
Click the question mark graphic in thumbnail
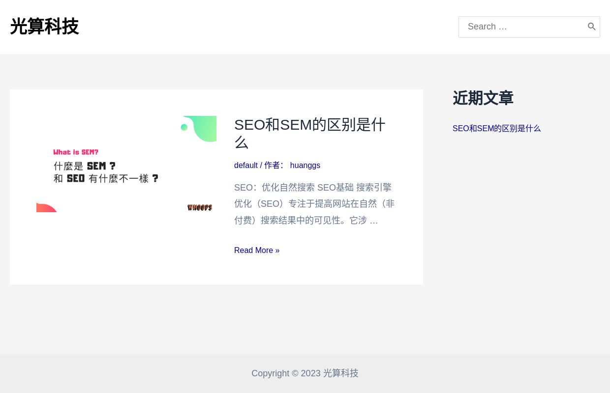click(x=155, y=178)
